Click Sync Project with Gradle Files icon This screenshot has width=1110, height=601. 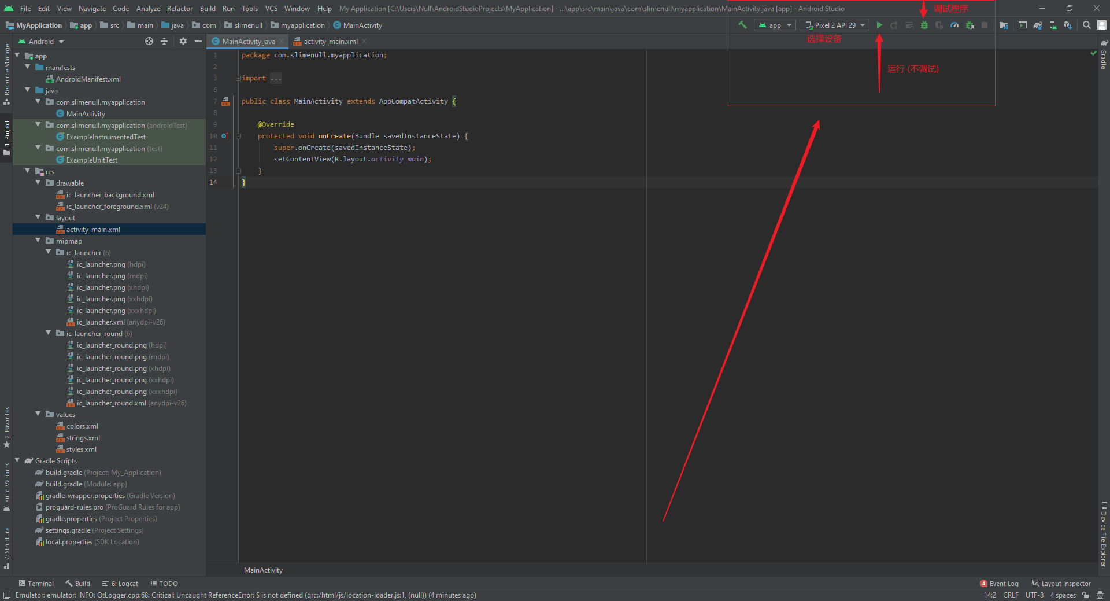(1038, 25)
